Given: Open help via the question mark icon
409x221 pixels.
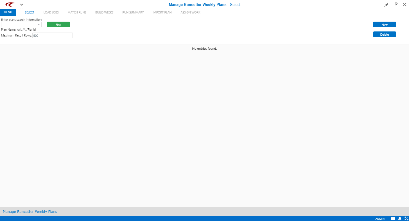Looking at the screenshot, I should pyautogui.click(x=396, y=4).
